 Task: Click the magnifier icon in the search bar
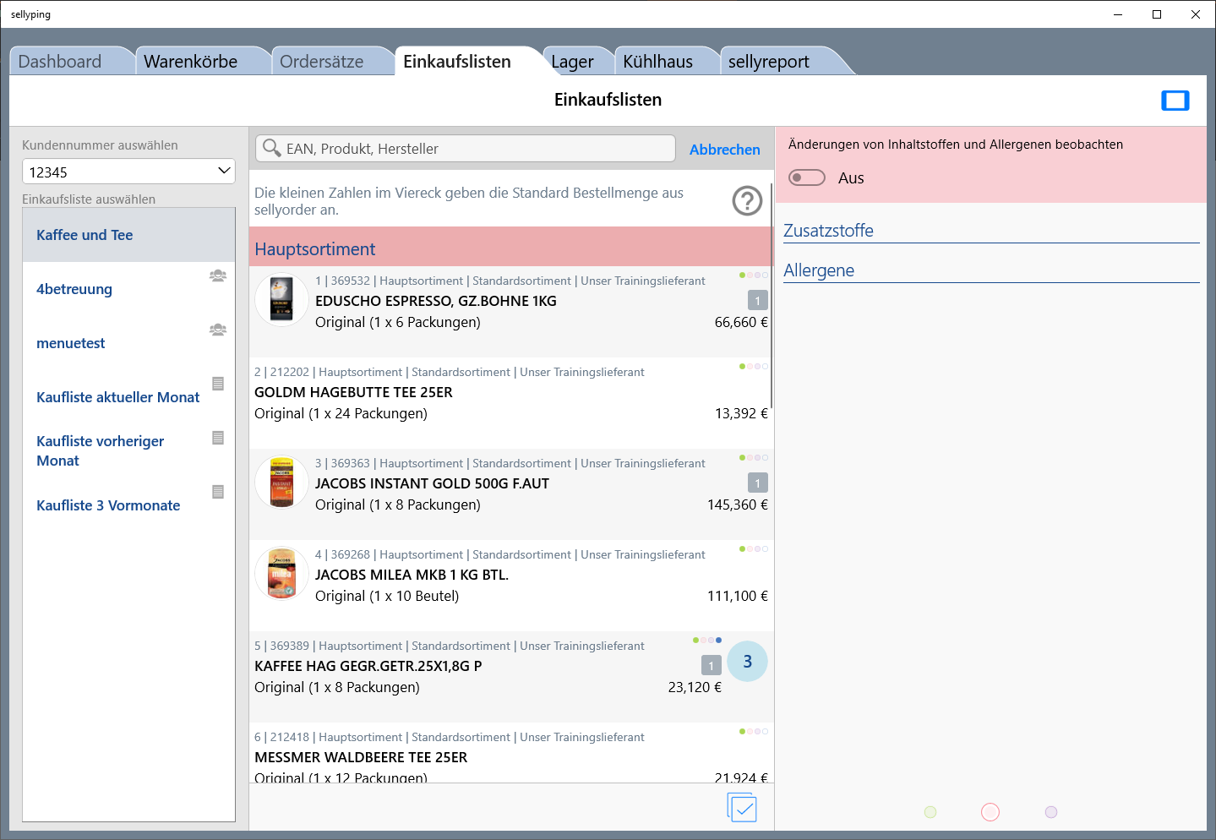(271, 149)
